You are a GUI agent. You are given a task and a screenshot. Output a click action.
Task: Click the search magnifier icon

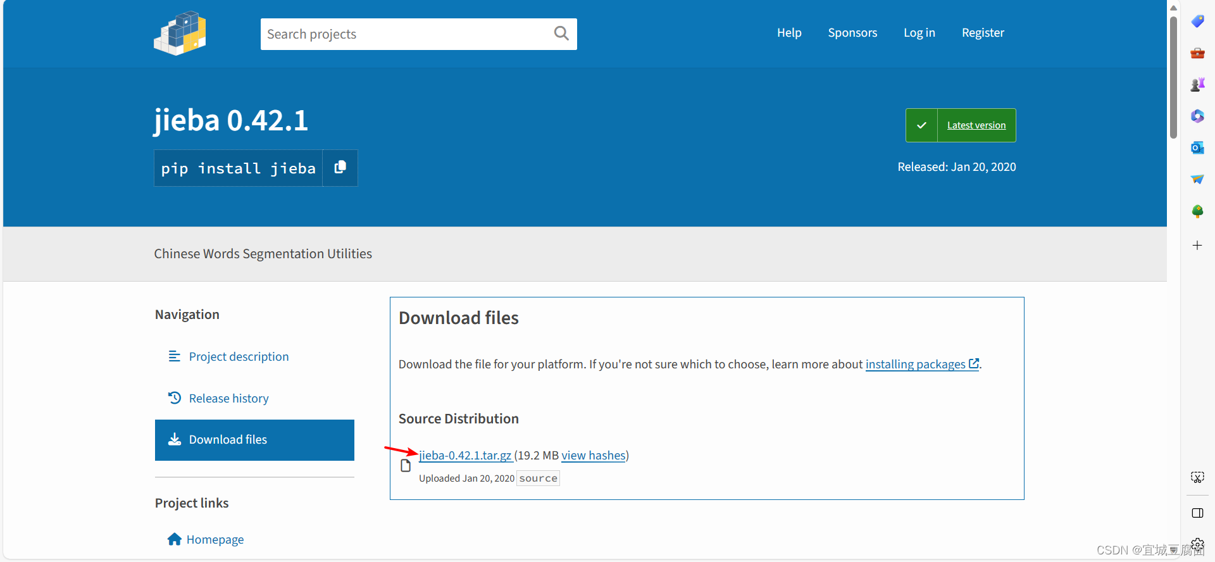561,34
